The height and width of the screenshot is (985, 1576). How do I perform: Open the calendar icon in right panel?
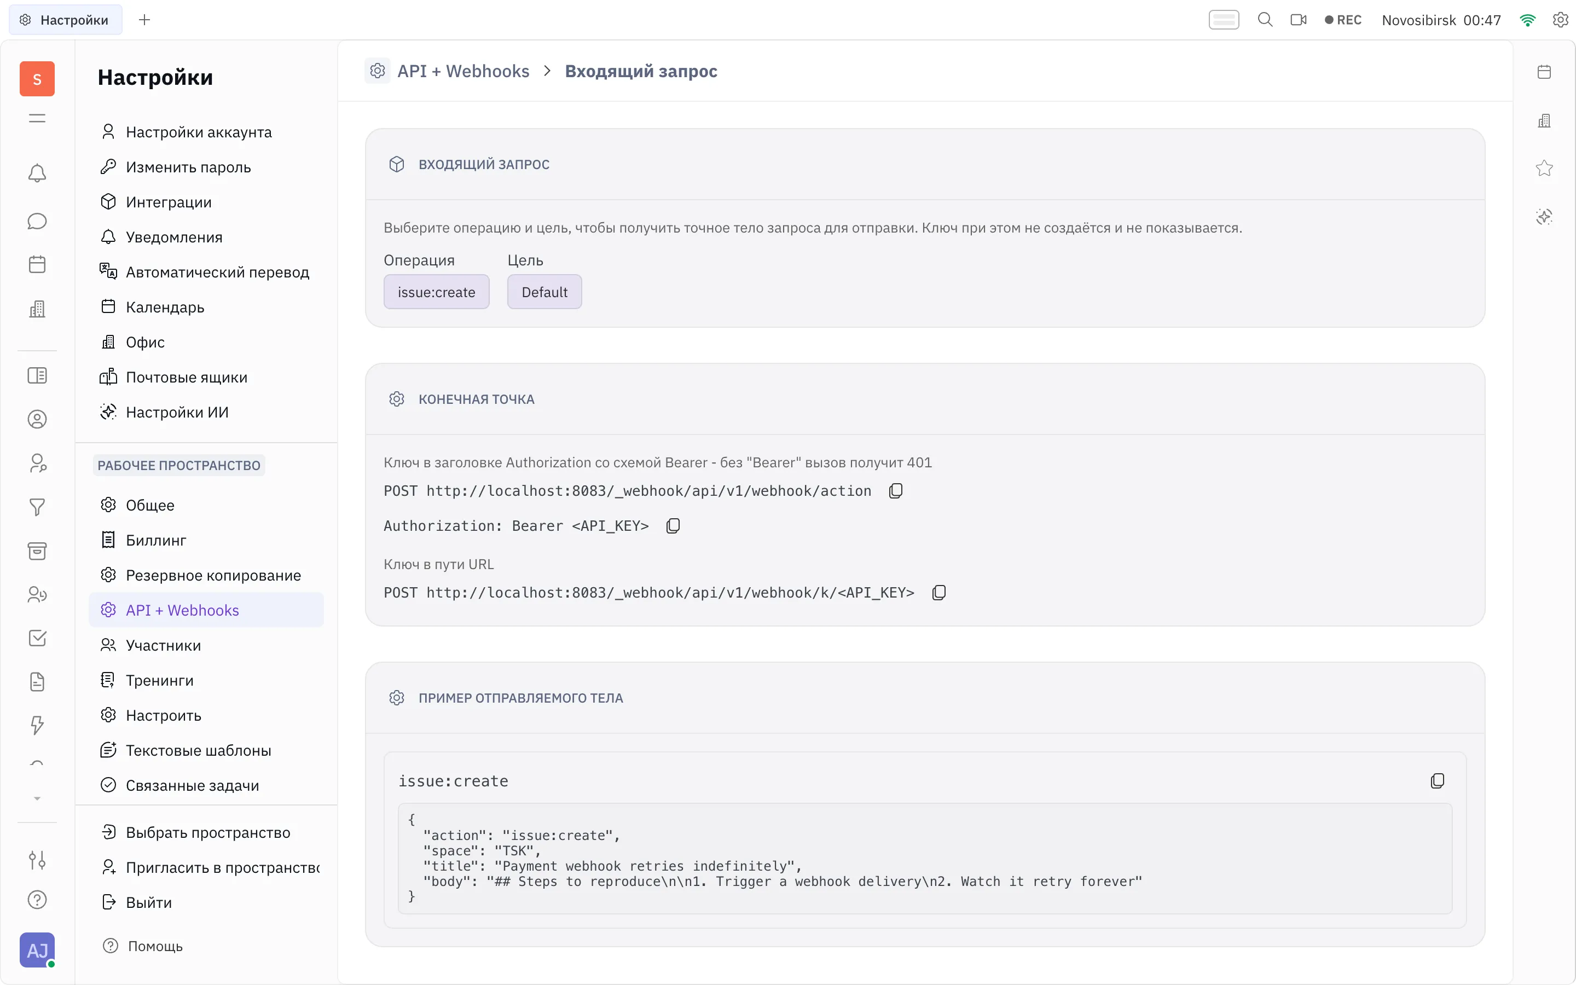[x=1544, y=72]
